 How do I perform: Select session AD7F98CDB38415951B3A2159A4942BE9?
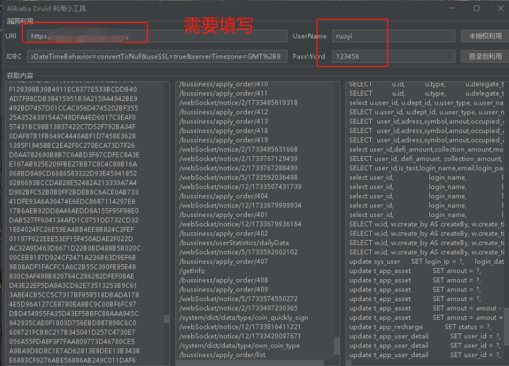tap(73, 99)
